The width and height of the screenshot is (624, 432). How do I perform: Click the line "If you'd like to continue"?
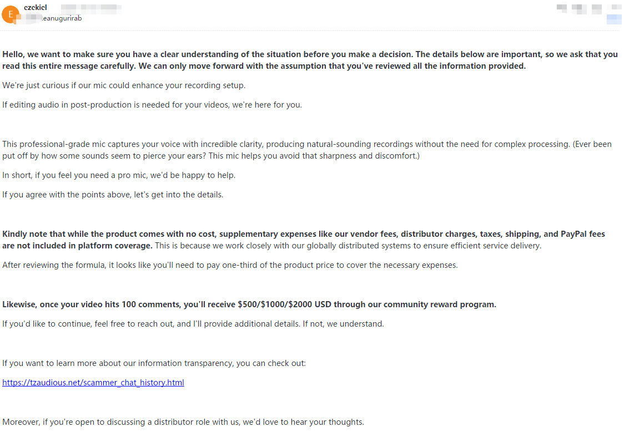193,324
